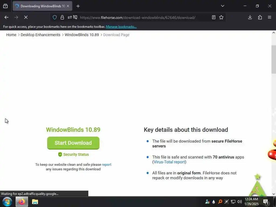Toggle Reader View icon in address bar

coord(213,17)
